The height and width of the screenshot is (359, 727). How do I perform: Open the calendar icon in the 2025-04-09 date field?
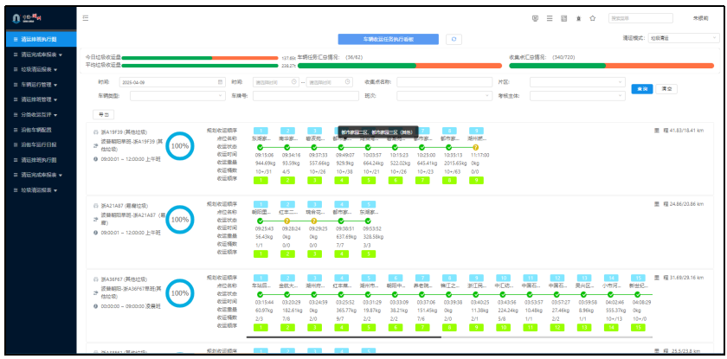tap(219, 81)
